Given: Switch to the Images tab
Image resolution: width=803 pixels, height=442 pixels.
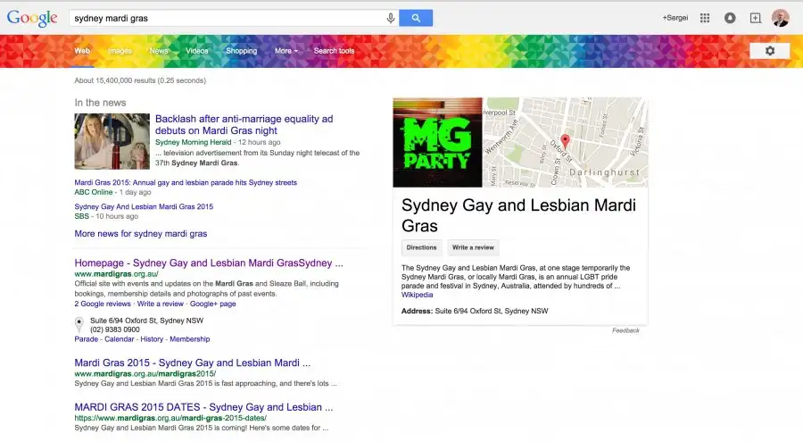Looking at the screenshot, I should (120, 51).
